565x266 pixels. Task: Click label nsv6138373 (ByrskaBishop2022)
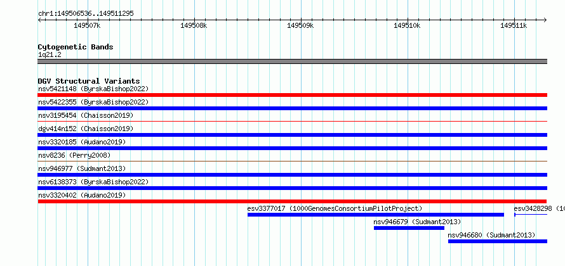pos(93,182)
